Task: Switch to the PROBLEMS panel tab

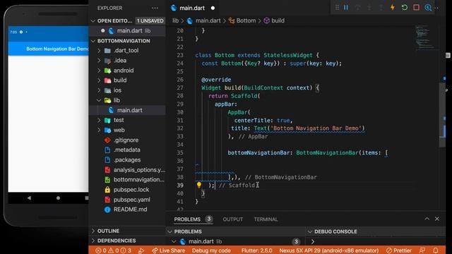Action: 187,219
